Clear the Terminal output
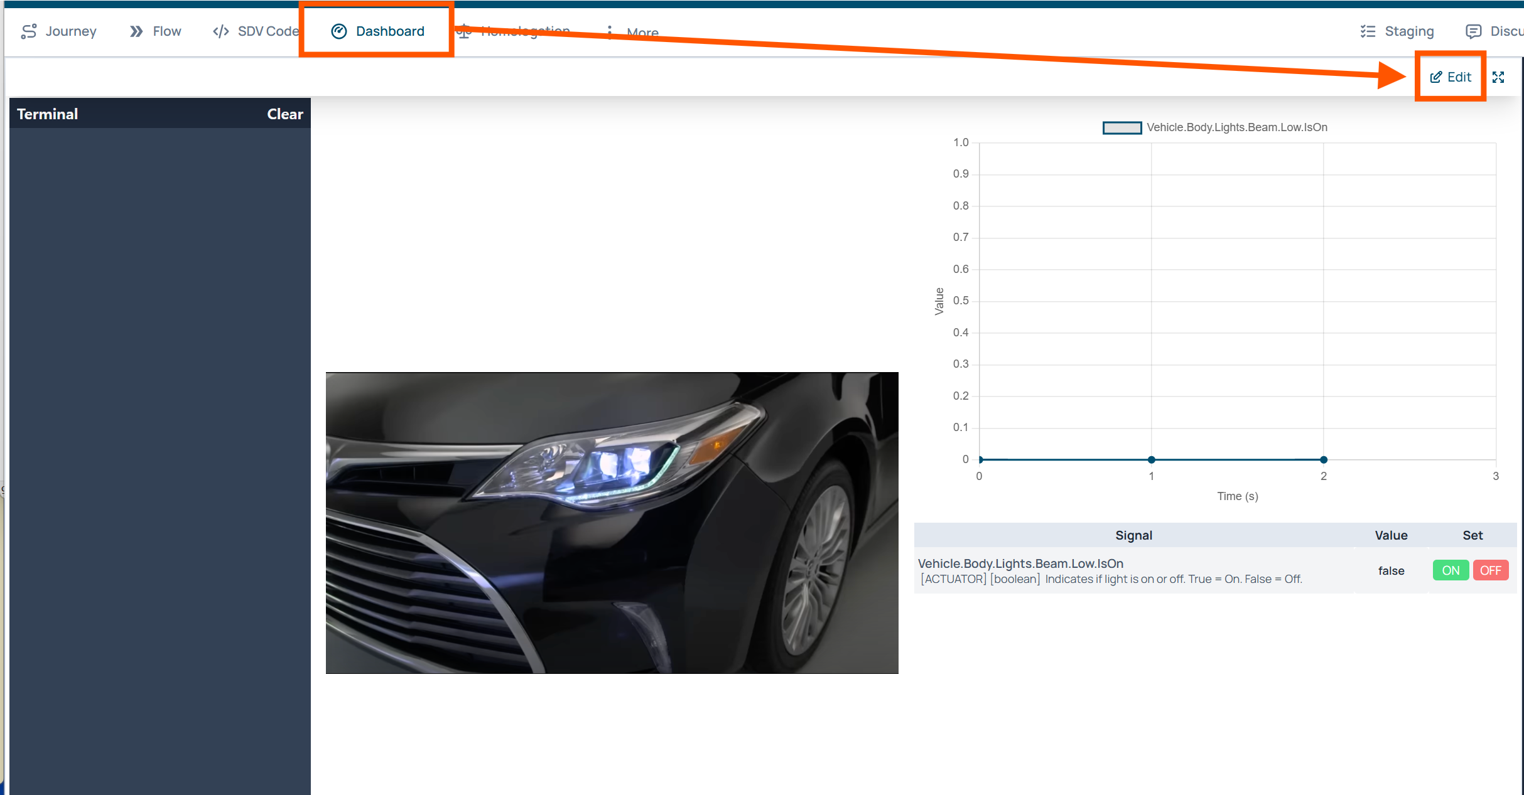The width and height of the screenshot is (1524, 795). pos(284,114)
